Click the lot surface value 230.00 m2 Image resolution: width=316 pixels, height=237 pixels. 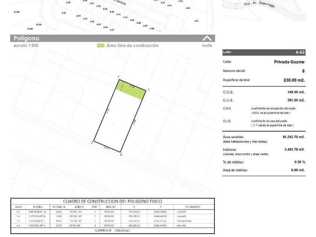click(294, 80)
